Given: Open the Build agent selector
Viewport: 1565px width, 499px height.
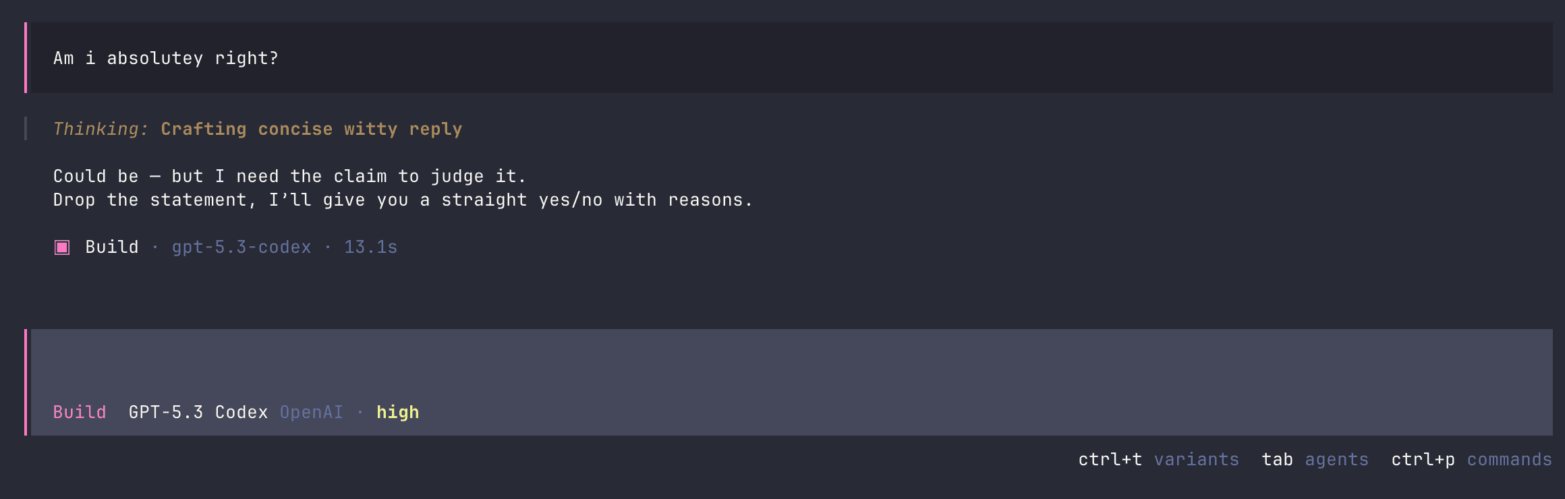Looking at the screenshot, I should pos(79,412).
